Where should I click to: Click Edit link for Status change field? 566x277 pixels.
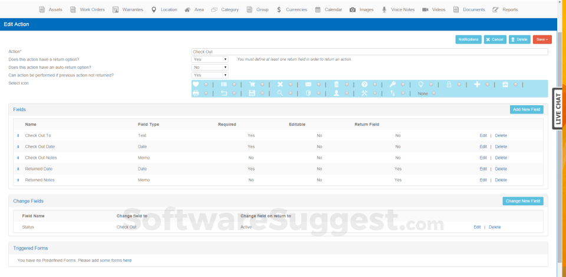coord(477,227)
